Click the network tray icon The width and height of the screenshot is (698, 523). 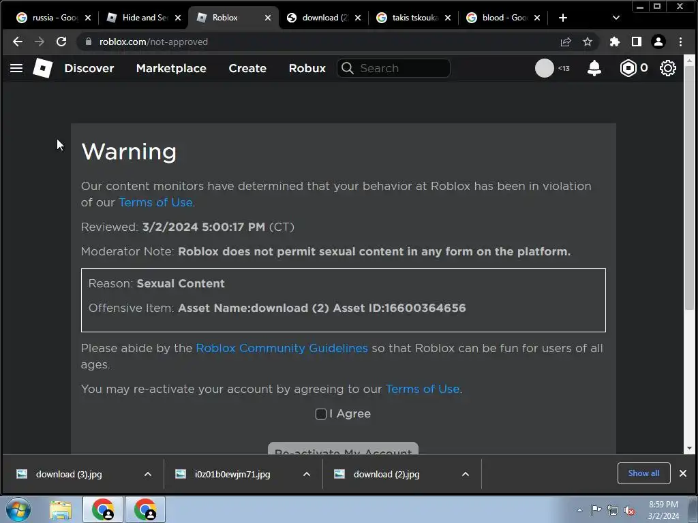(x=613, y=510)
